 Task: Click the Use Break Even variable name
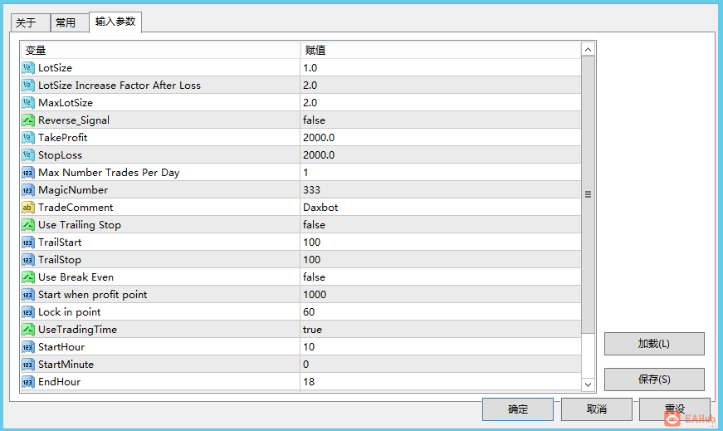[76, 277]
